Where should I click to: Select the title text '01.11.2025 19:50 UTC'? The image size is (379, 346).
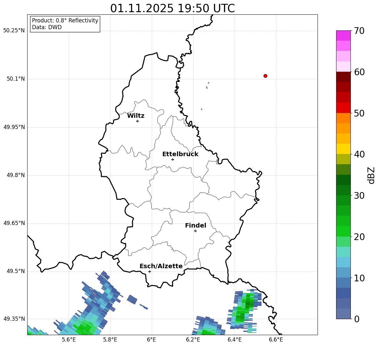(x=172, y=8)
